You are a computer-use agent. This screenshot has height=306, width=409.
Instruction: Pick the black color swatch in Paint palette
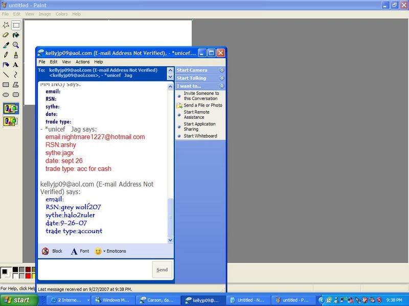(15, 270)
